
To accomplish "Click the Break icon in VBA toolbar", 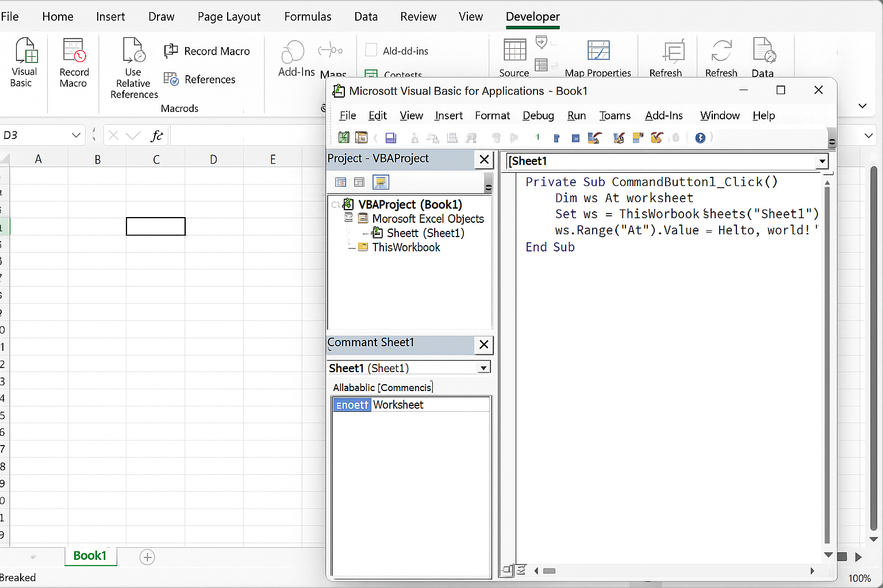I will coord(556,138).
